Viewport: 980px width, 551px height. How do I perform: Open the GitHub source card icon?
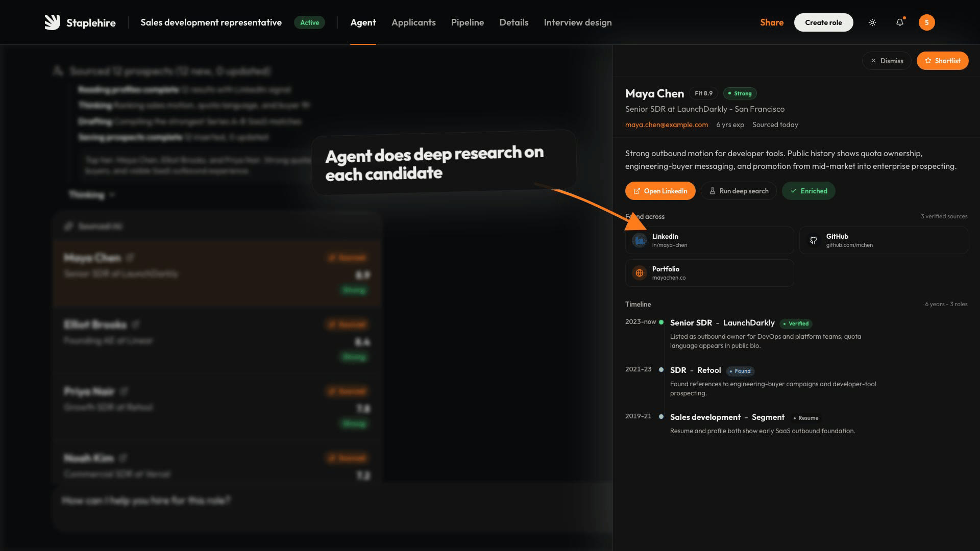point(813,240)
